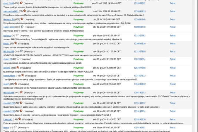
Task: Open the auction link 1182206514
Action: 140,59
